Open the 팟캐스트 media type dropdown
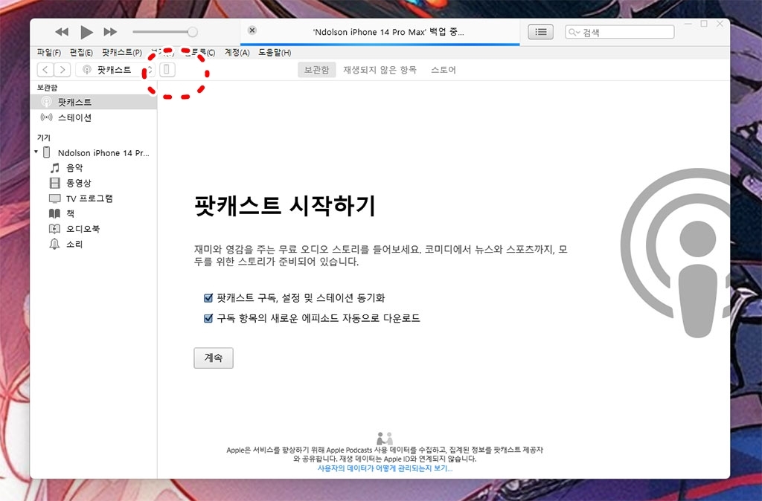 coord(115,70)
